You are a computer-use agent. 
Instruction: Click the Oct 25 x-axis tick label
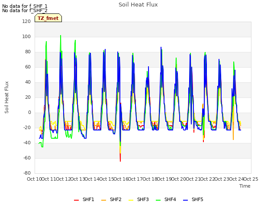[x=251, y=179]
